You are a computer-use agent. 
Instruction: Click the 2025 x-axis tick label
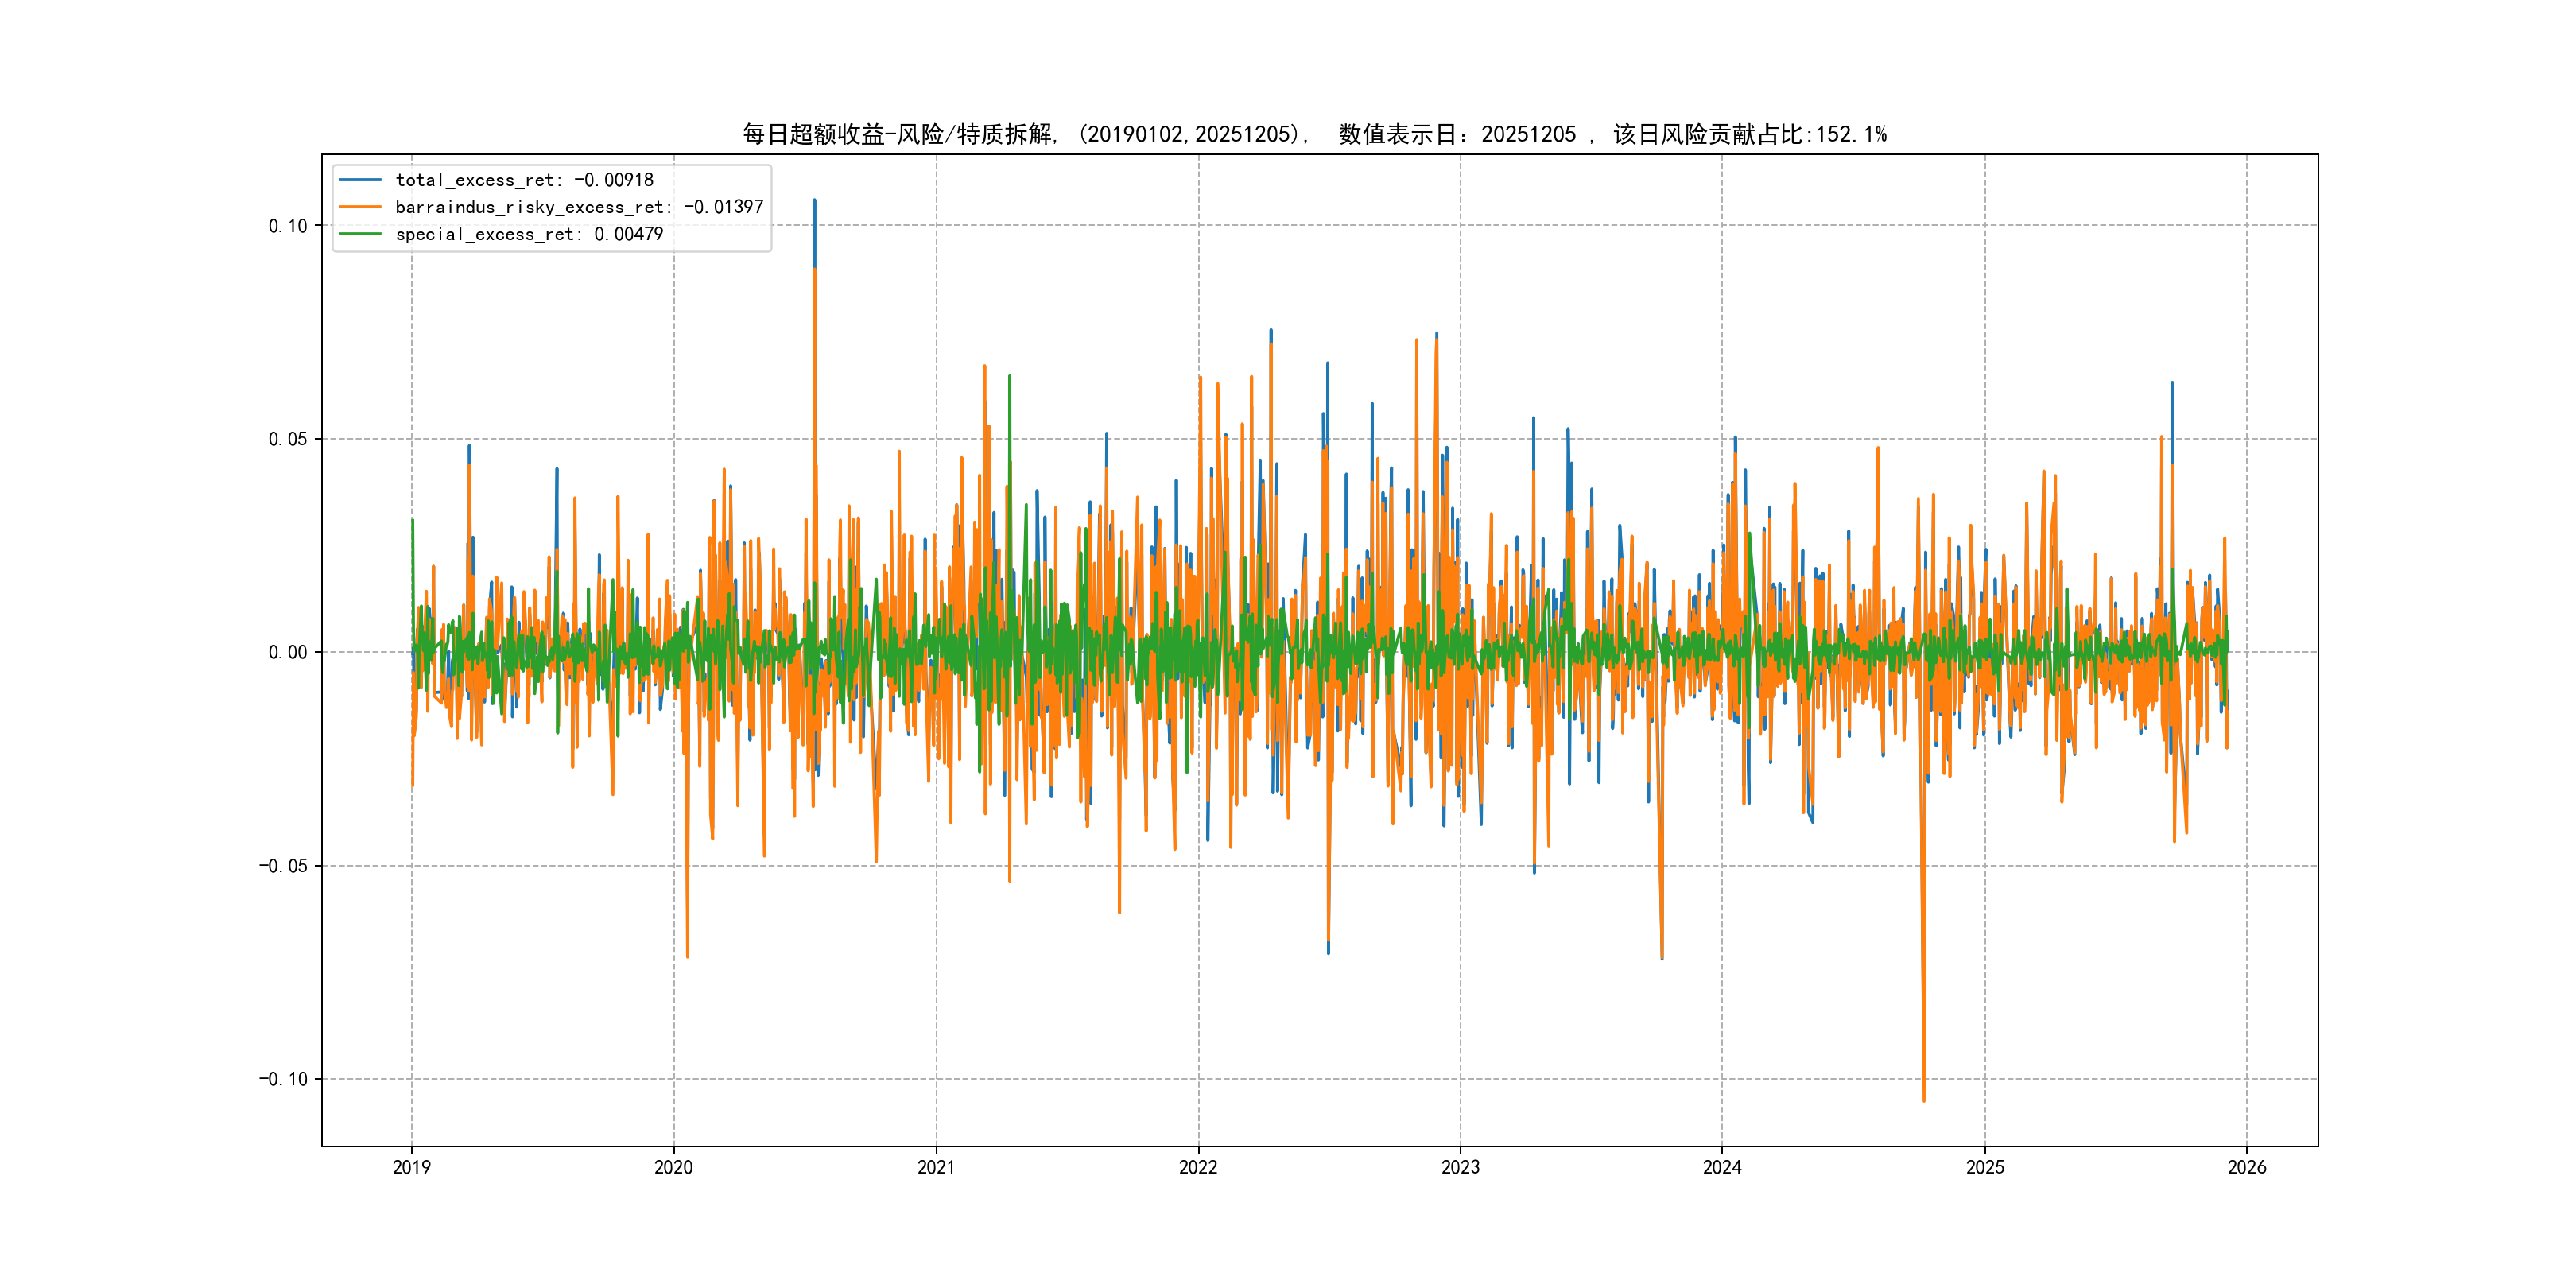[1985, 1167]
